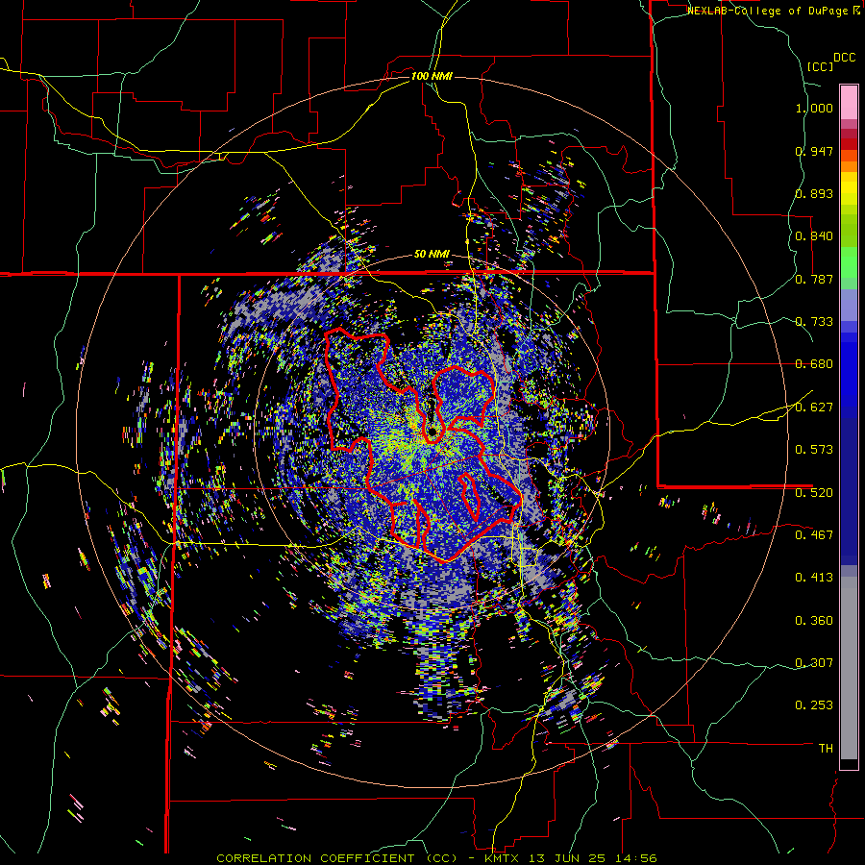This screenshot has height=865, width=865.
Task: Pick the bright green color bar segment
Action: (849, 261)
